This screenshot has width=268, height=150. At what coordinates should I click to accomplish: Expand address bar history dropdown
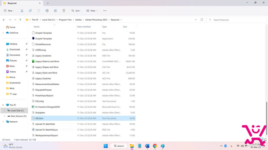(x=196, y=20)
